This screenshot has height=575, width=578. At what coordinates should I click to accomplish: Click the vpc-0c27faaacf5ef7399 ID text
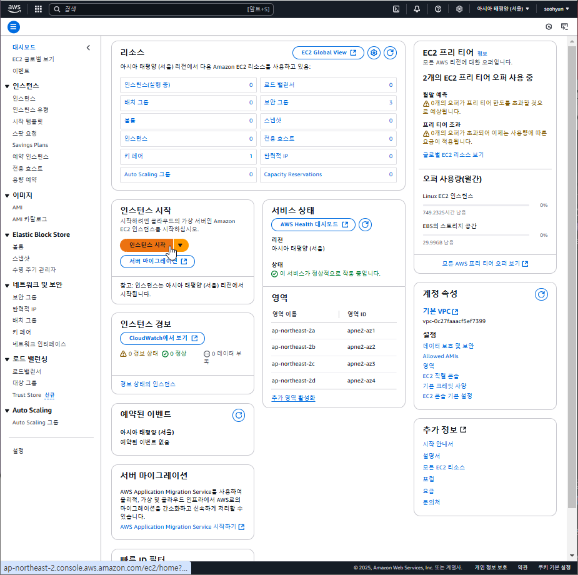point(454,321)
